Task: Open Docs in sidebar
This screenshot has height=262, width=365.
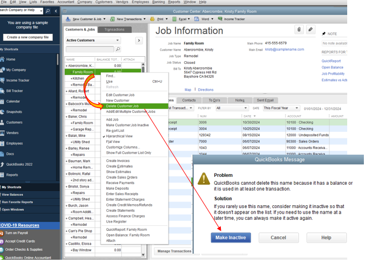Action: tap(10, 154)
